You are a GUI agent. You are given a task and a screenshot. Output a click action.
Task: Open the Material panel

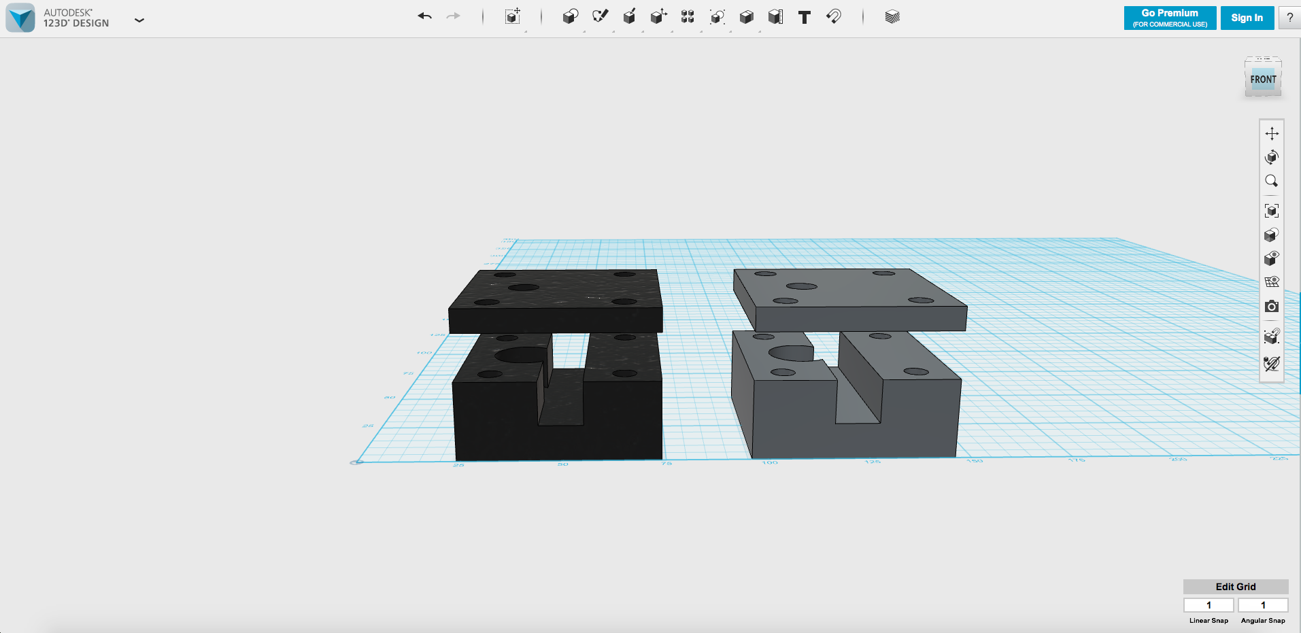[892, 17]
